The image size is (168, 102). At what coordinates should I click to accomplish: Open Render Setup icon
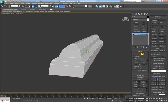point(114,6)
